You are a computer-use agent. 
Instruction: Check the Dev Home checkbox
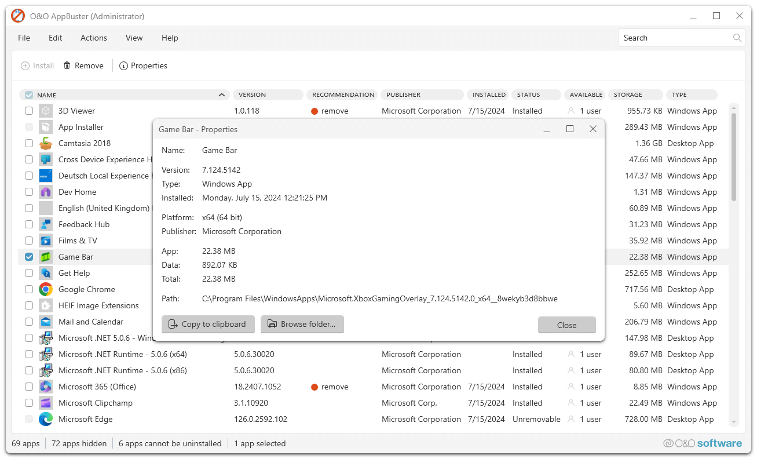pyautogui.click(x=29, y=192)
